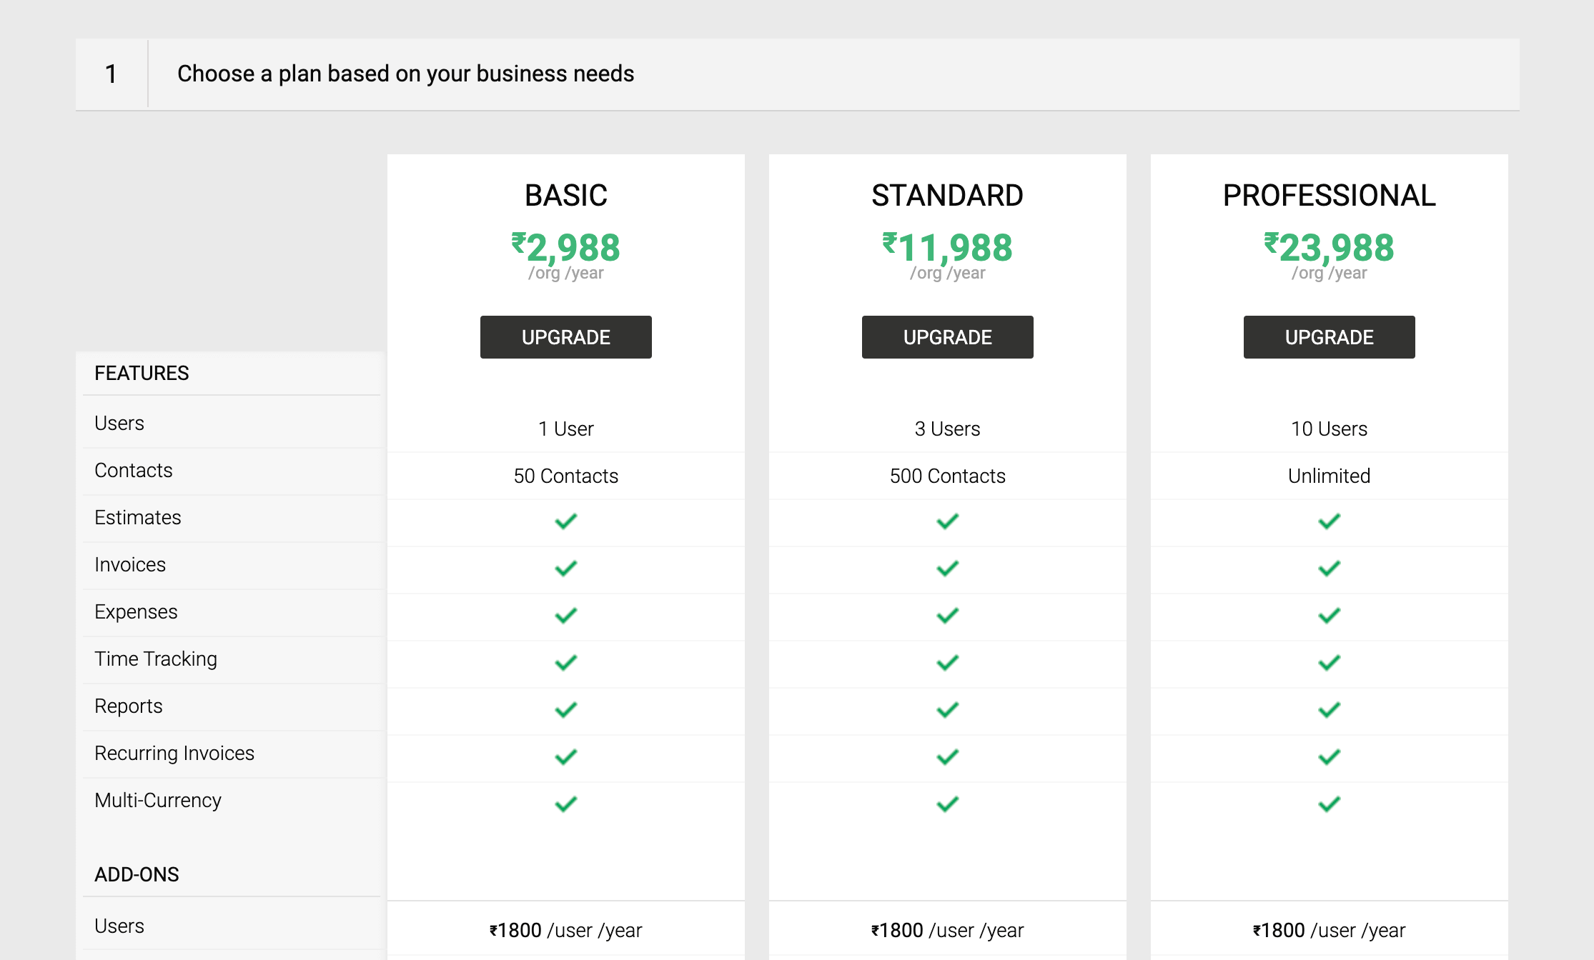Viewport: 1594px width, 960px height.
Task: Click Basic plan Time Tracking checkmark
Action: point(565,663)
